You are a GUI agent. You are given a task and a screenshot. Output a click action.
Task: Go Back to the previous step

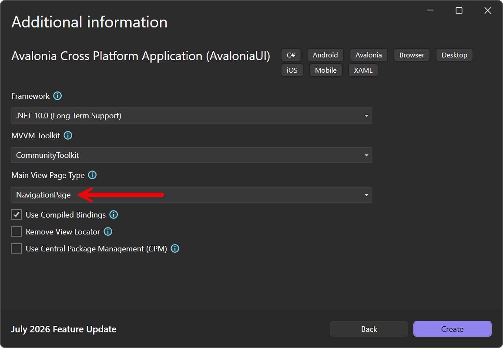(x=369, y=329)
